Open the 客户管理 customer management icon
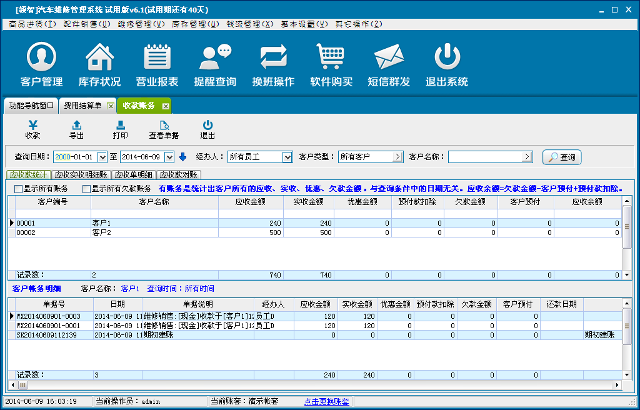This screenshot has height=410, width=640. (x=42, y=58)
